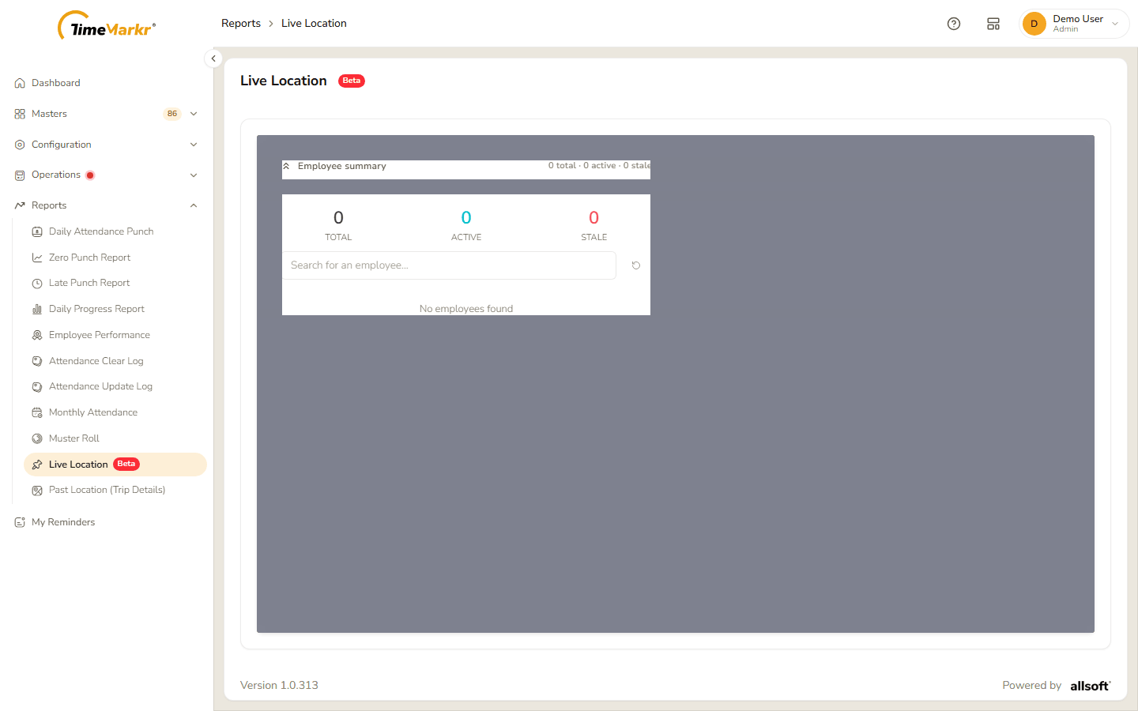The image size is (1138, 711).
Task: Expand the Masters menu chevron
Action: 194,114
